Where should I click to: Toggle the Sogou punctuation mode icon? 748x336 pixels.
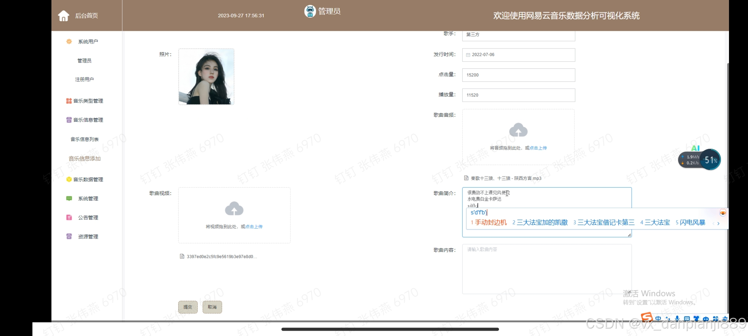[668, 319]
